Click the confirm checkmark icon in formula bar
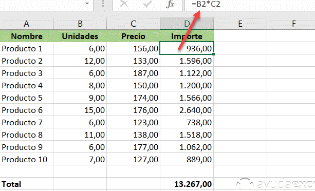The width and height of the screenshot is (315, 191). click(x=147, y=4)
